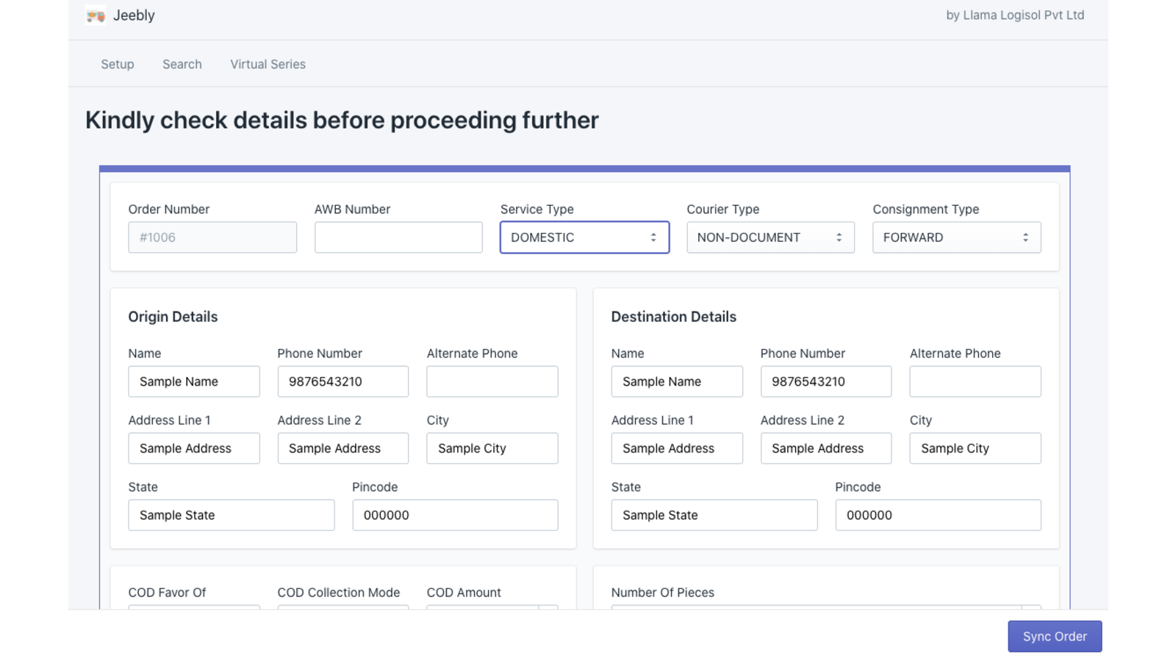
Task: Open the Virtual Series section
Action: pos(267,64)
